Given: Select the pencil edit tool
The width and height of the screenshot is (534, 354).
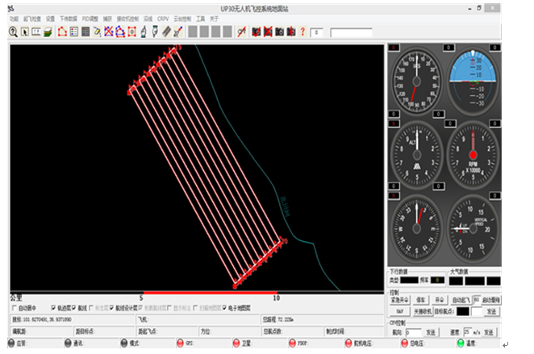Looking at the screenshot, I should coord(97,32).
